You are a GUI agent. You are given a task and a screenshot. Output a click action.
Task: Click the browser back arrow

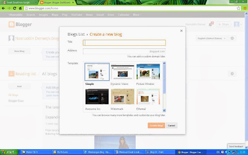[x=3, y=8]
